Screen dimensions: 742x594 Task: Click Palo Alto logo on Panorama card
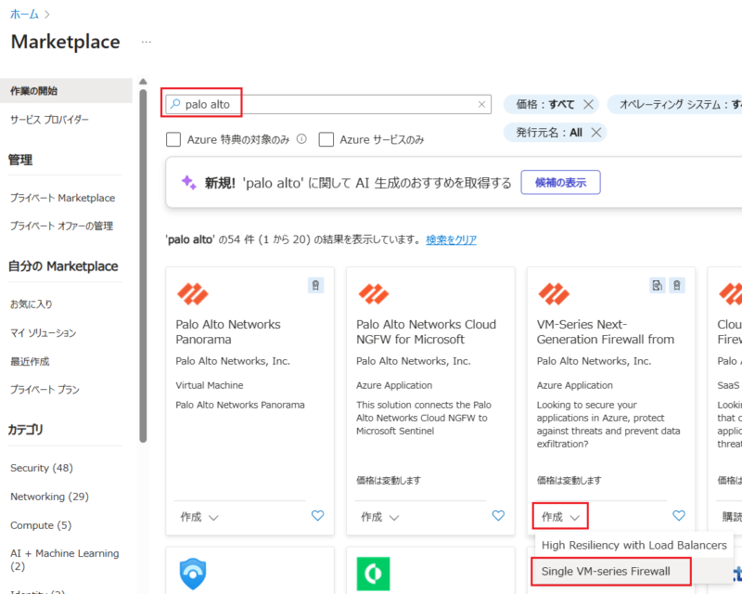coord(193,293)
